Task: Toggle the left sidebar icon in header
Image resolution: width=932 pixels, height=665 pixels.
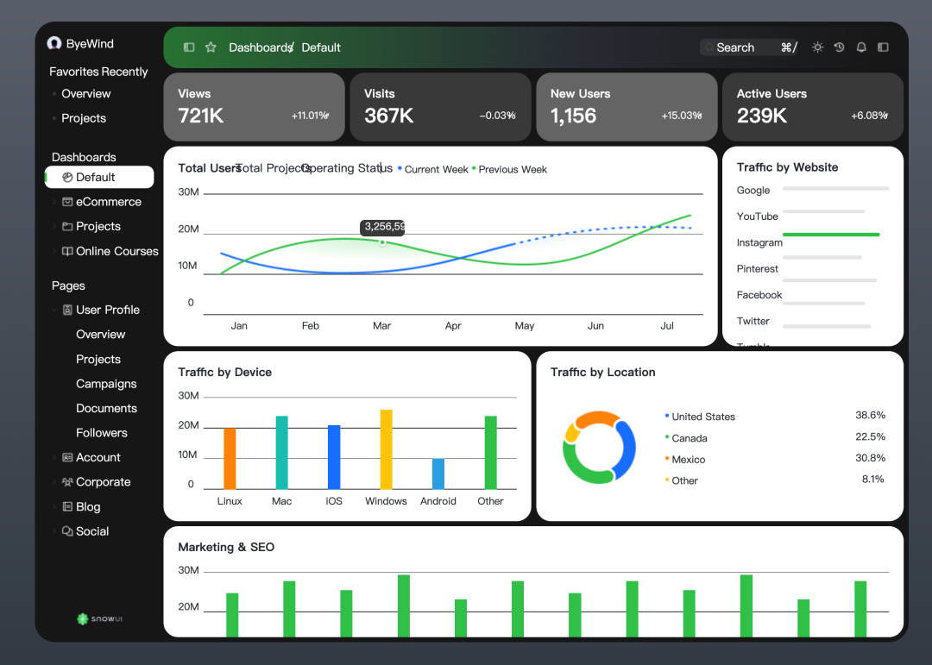Action: [189, 47]
